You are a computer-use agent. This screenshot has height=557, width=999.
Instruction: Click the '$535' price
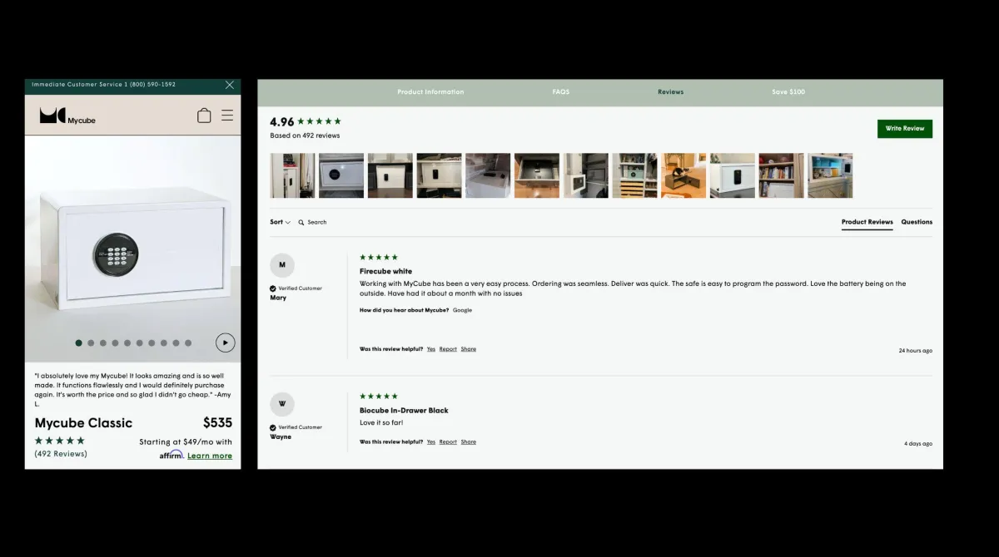[217, 423]
